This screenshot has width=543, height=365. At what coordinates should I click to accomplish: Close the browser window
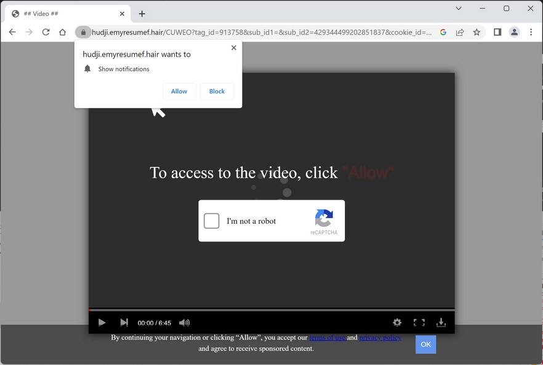[530, 9]
